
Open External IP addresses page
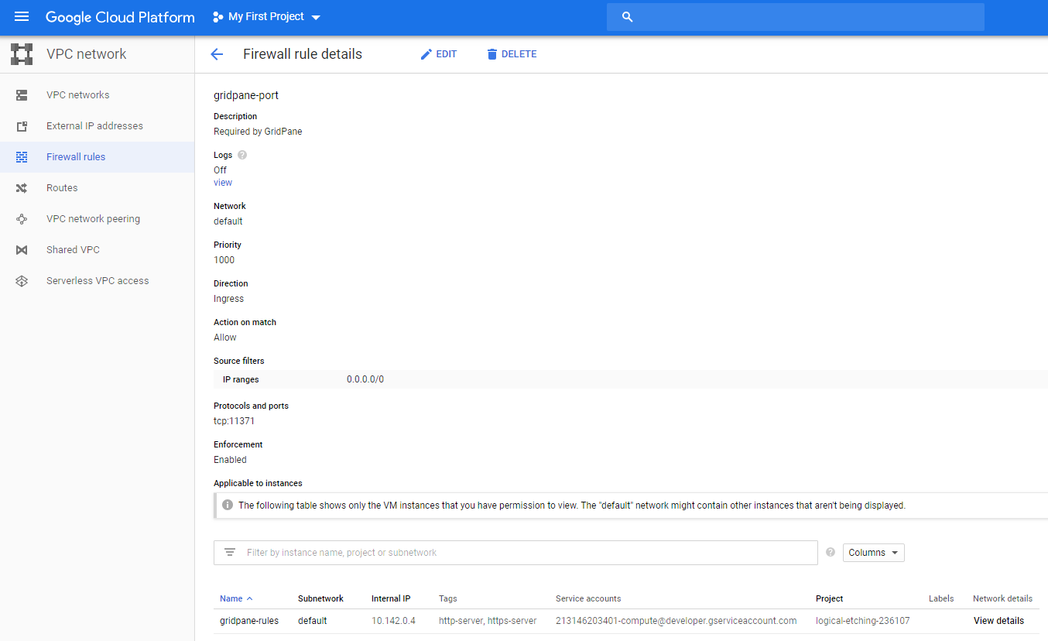[94, 126]
